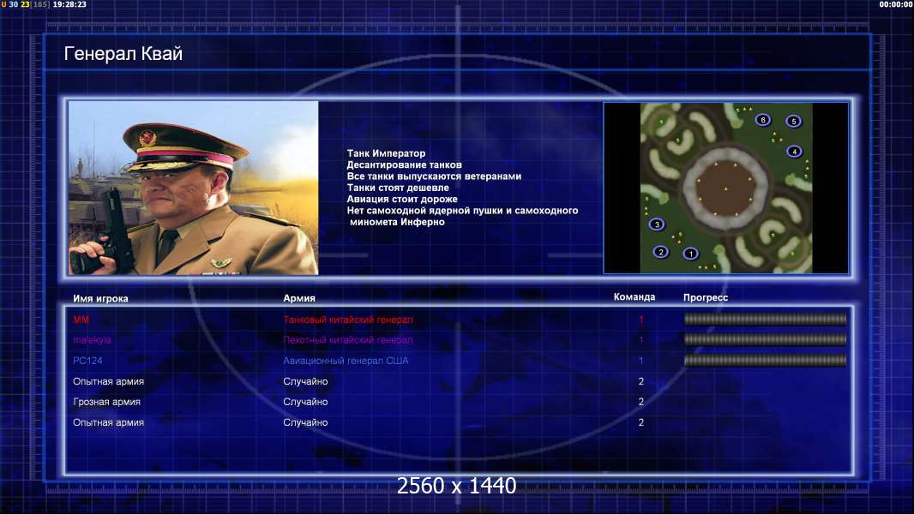Viewport: 914px width, 514px height.
Task: Select start position marker 2 on minimap
Action: click(660, 252)
